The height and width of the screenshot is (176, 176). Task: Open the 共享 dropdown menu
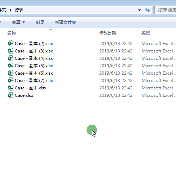[x=18, y=22]
